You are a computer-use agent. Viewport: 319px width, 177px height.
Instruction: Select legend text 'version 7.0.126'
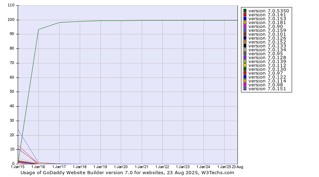[267, 38]
